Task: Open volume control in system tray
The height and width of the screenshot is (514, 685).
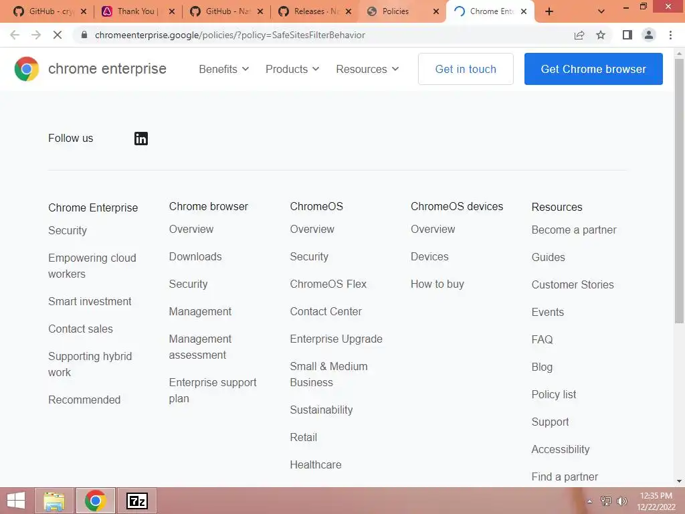Action: pyautogui.click(x=621, y=501)
